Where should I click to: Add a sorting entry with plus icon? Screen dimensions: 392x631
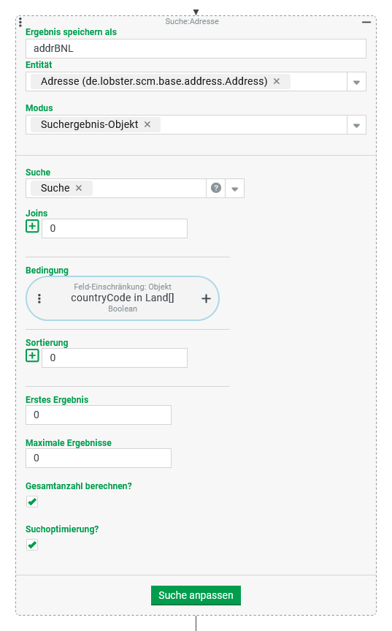(x=32, y=356)
